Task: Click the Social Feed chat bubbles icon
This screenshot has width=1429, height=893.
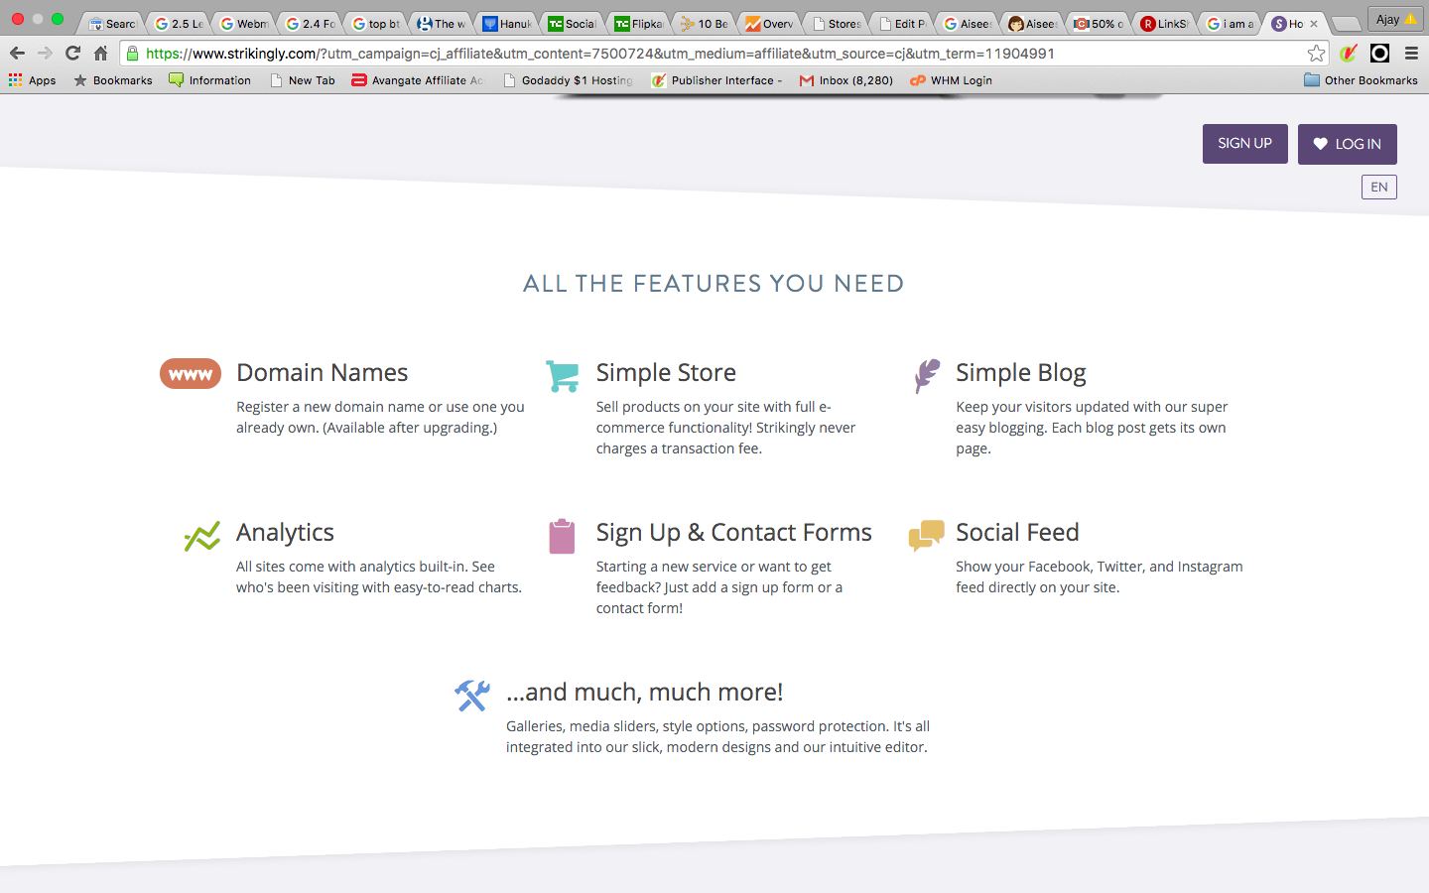Action: click(926, 535)
